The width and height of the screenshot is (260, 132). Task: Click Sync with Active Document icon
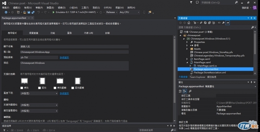(x=201, y=23)
